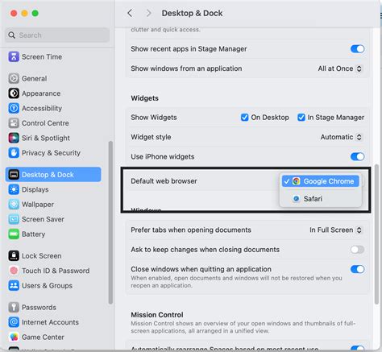Select Users & Groups in sidebar
The height and width of the screenshot is (352, 382).
(x=53, y=285)
